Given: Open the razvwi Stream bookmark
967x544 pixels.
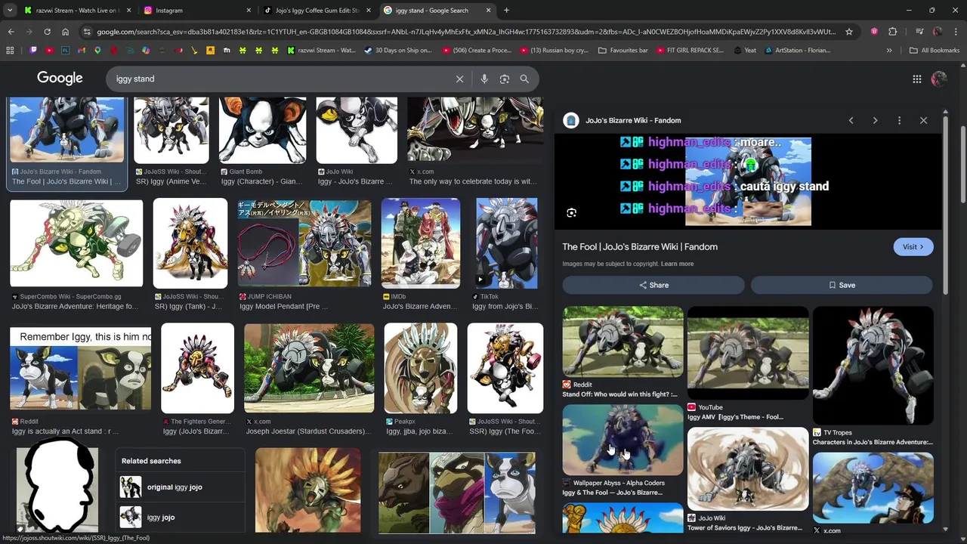Looking at the screenshot, I should tap(321, 50).
